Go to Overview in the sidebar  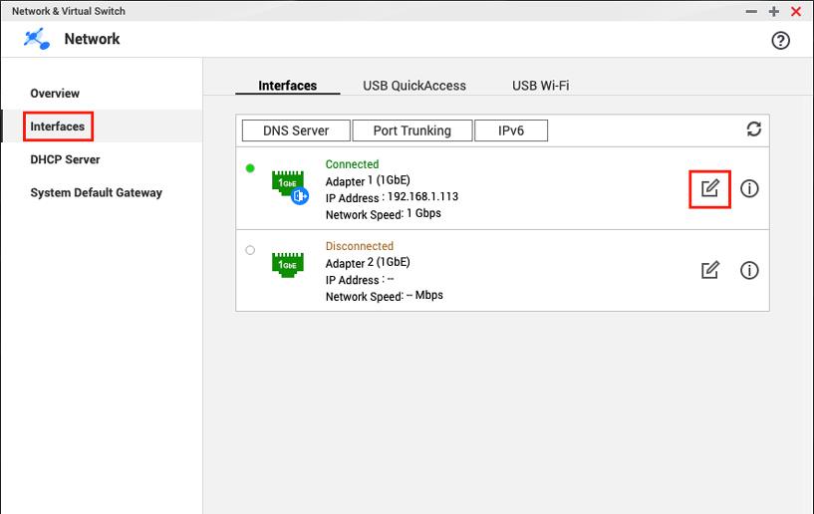tap(55, 94)
